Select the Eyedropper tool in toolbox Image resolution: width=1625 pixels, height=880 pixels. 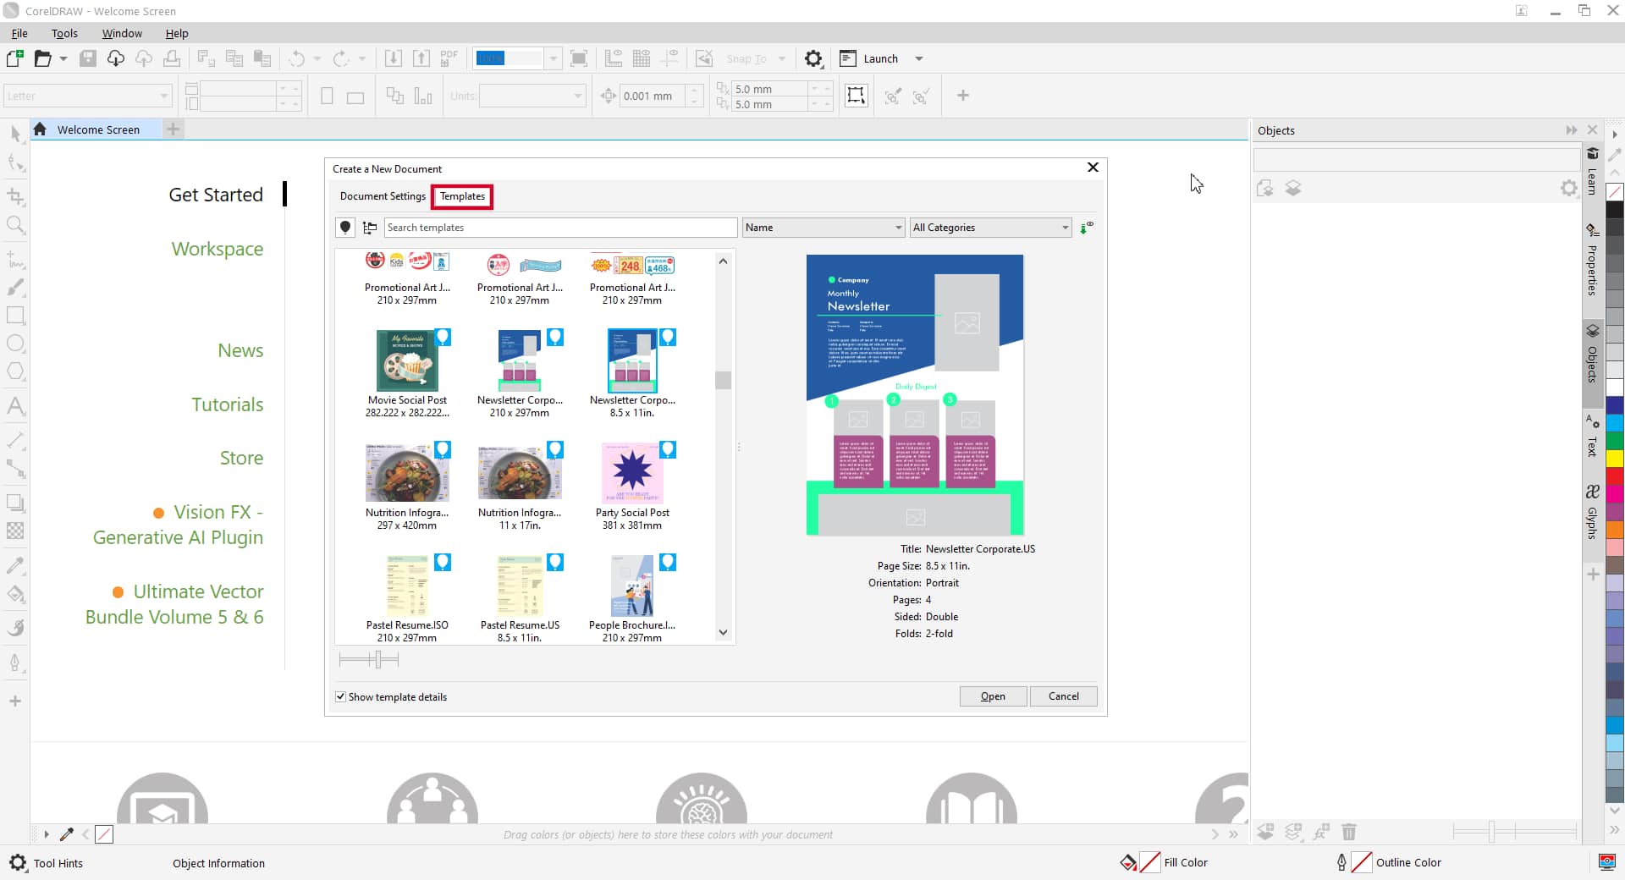point(15,564)
